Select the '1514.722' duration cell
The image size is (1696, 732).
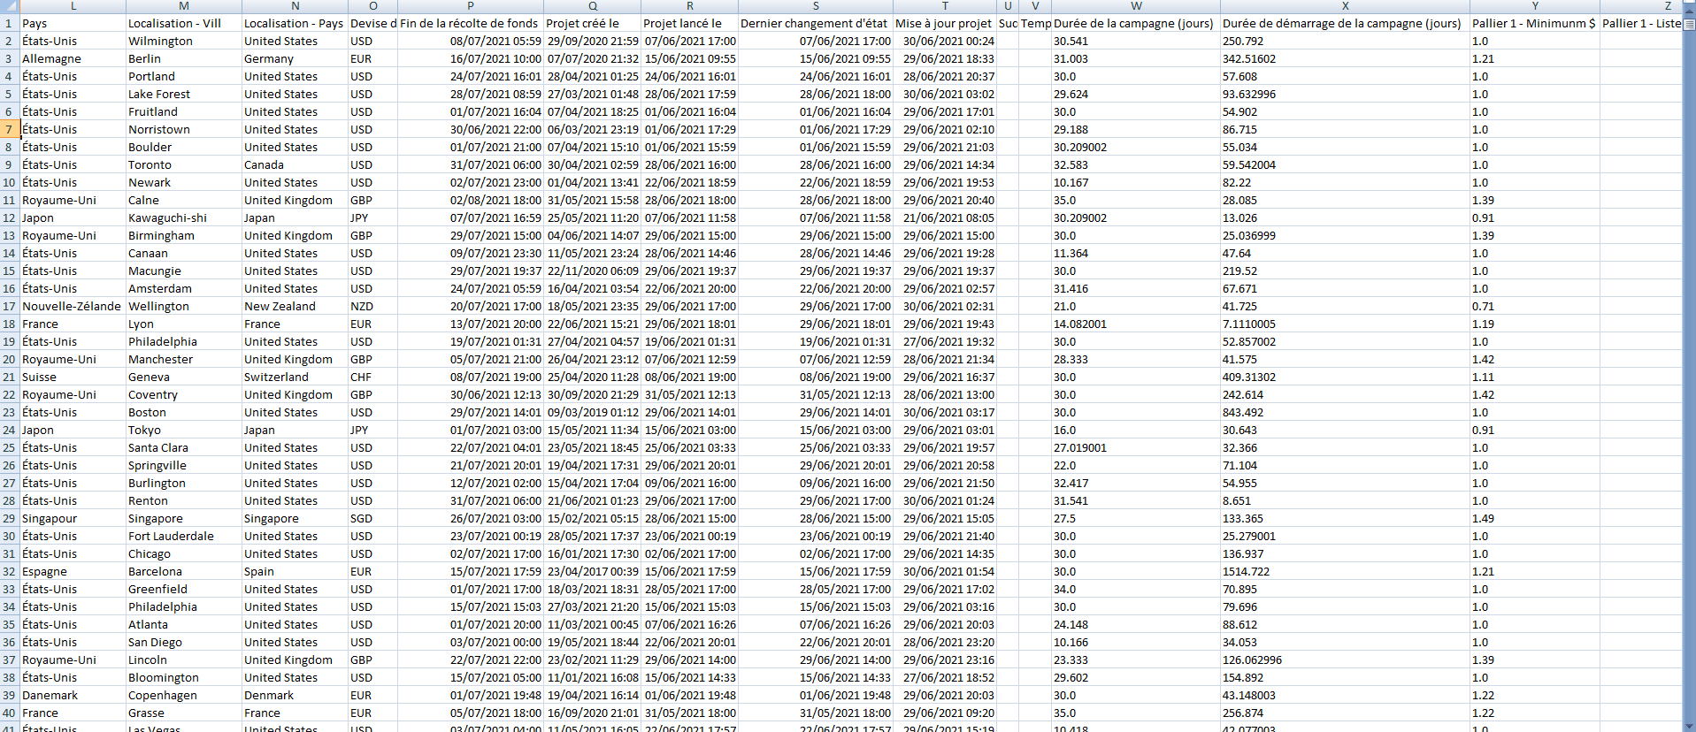click(x=1345, y=571)
